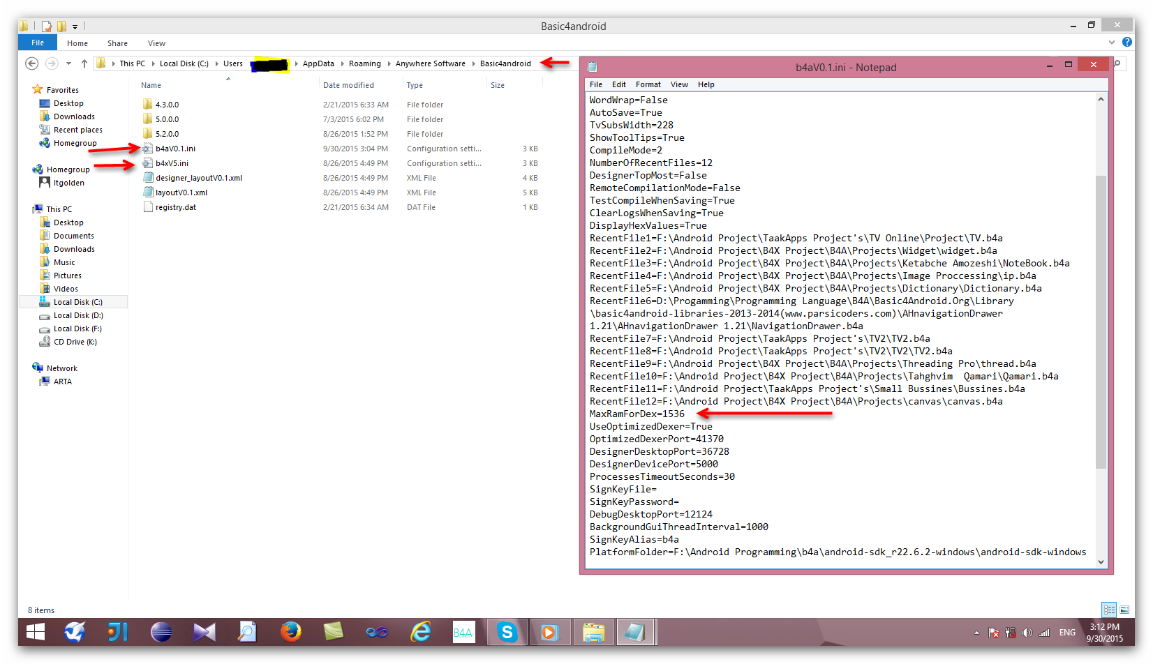This screenshot has width=1153, height=664.
Task: Click the volume speaker icon in tray
Action: coord(1027,633)
